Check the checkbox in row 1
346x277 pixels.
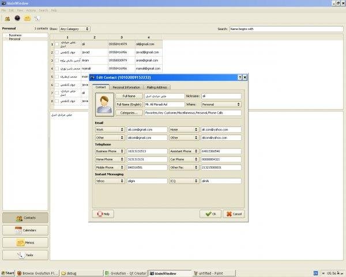click(57, 44)
